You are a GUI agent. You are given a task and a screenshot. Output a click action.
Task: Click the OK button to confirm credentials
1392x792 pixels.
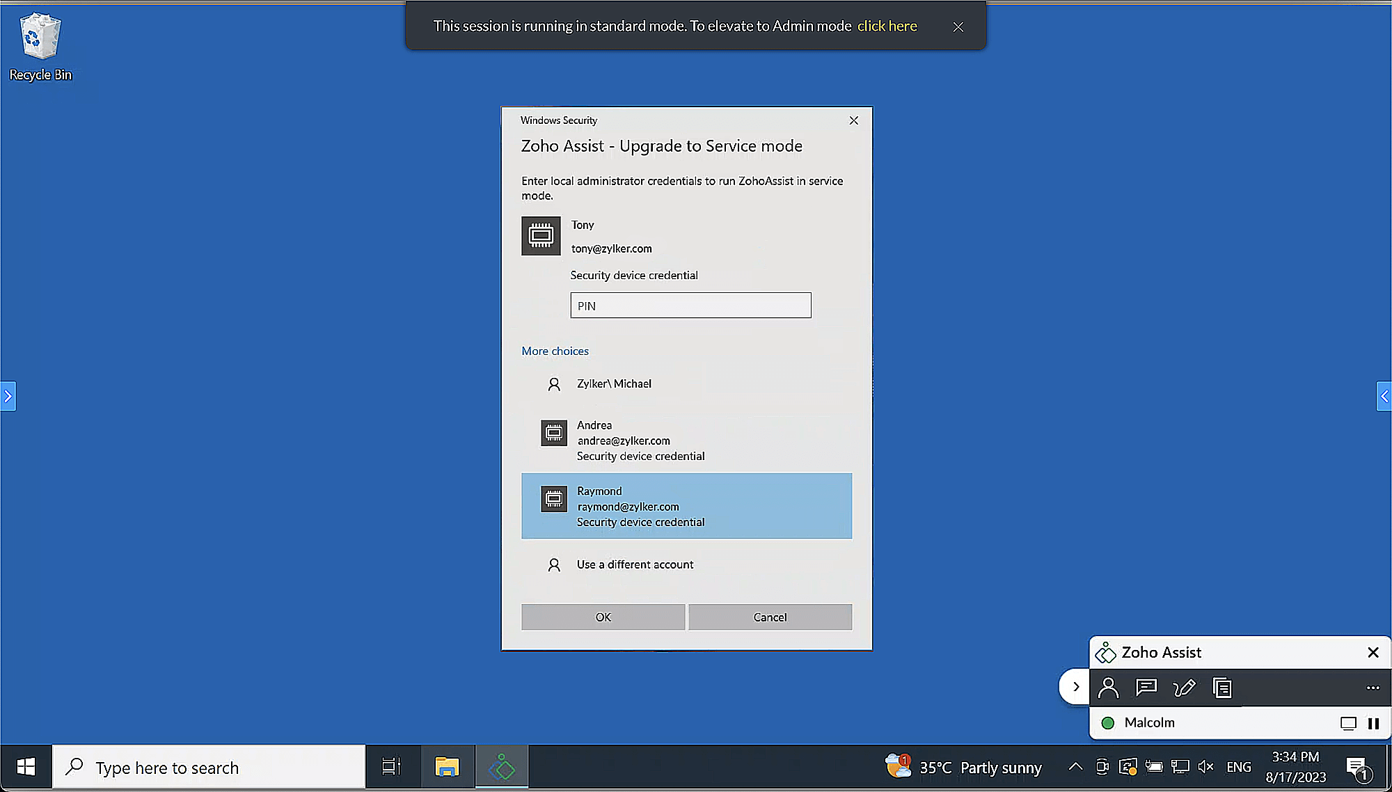[603, 617]
